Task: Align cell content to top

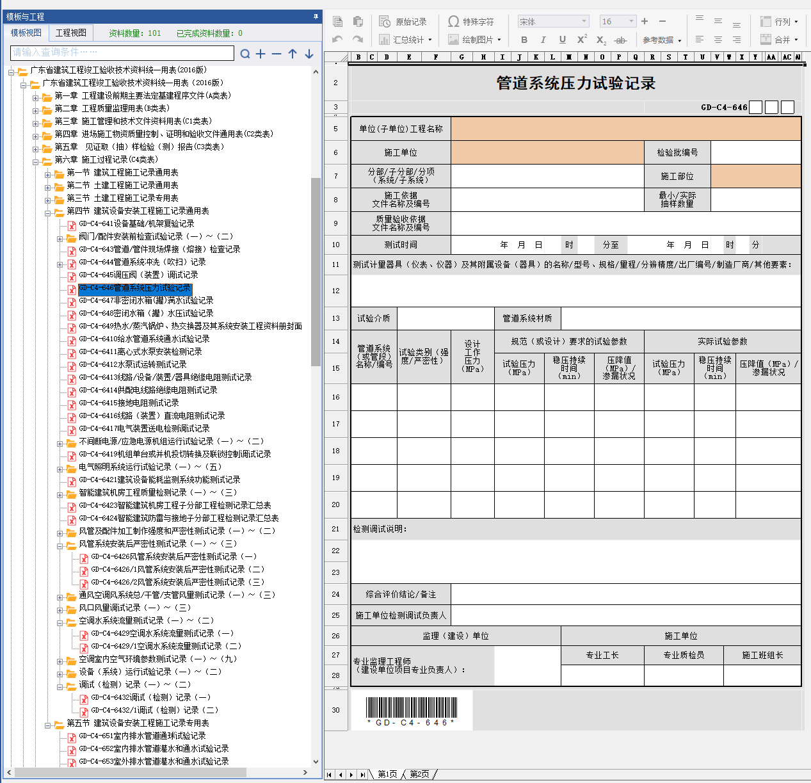Action: tap(700, 20)
